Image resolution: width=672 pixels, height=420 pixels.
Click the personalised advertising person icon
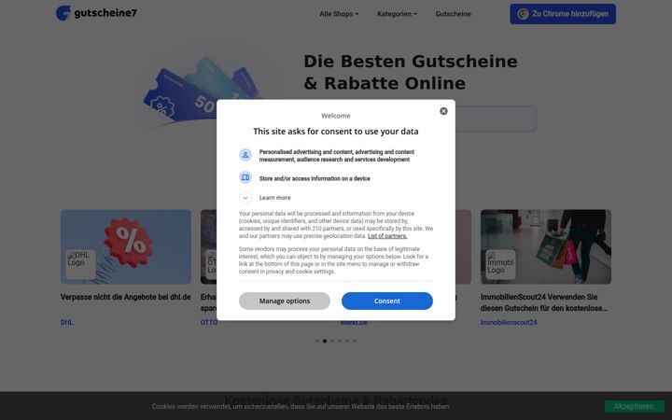[x=245, y=155]
